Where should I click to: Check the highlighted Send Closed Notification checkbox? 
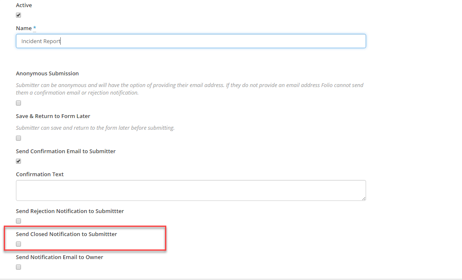[18, 244]
